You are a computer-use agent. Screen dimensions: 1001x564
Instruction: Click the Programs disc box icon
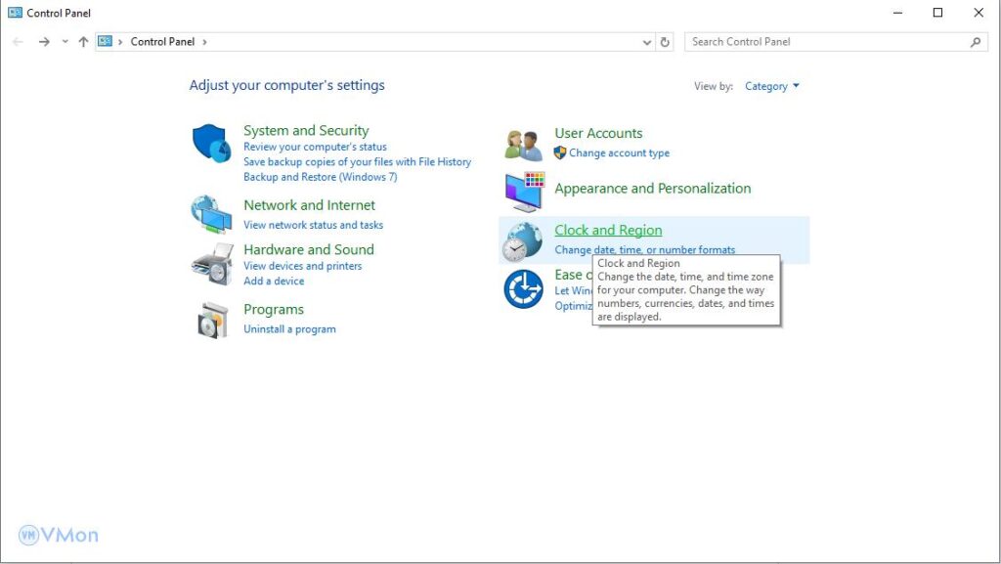(x=212, y=320)
